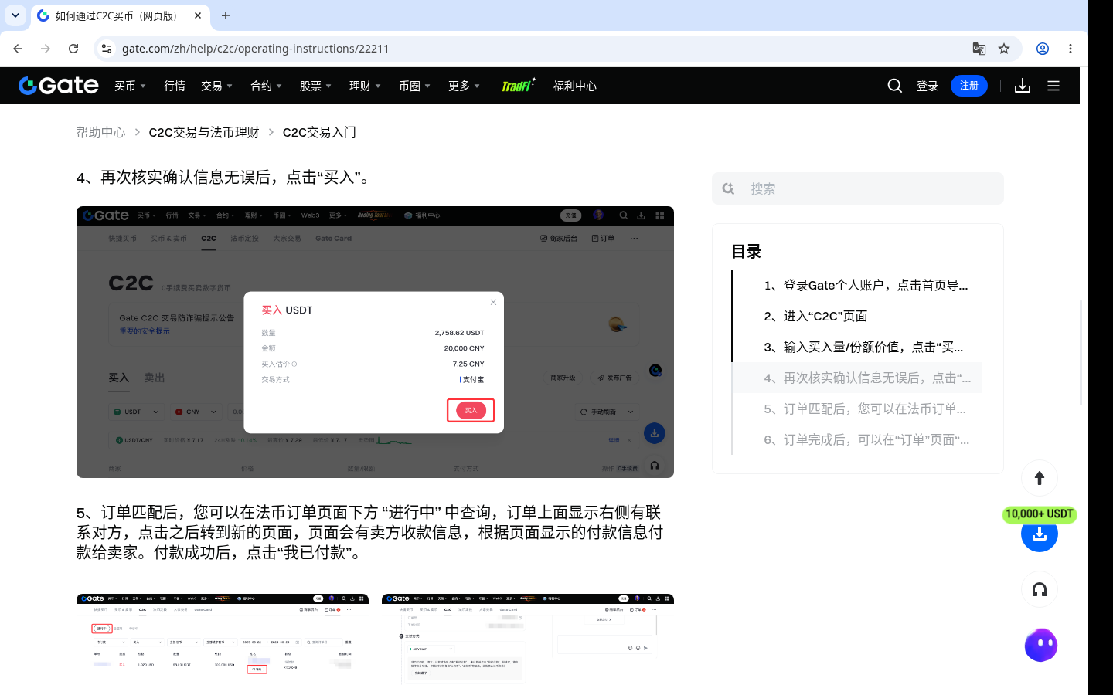Click the blue 注册 register button
This screenshot has width=1113, height=695.
[969, 86]
